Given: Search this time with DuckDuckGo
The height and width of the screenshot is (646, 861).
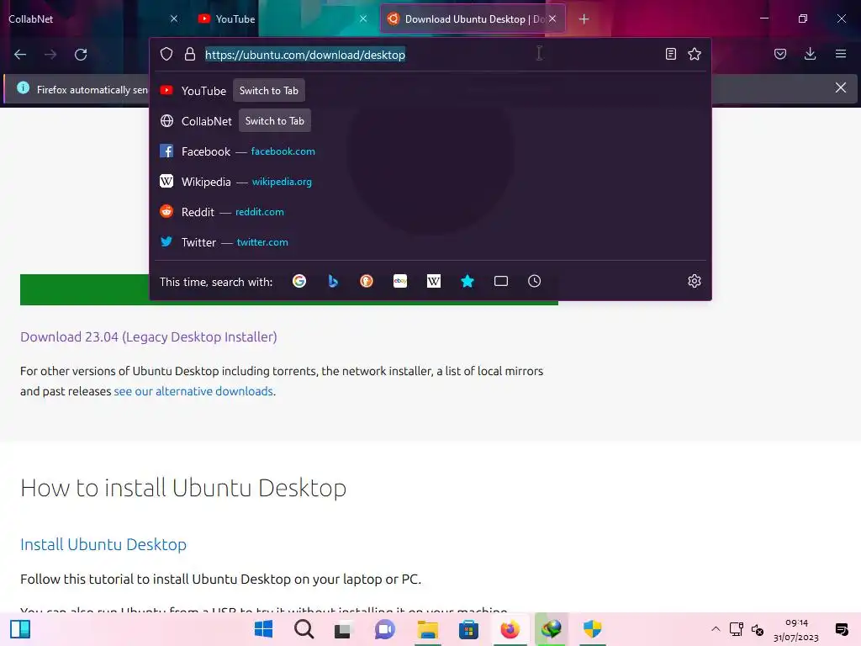Looking at the screenshot, I should coord(367,281).
